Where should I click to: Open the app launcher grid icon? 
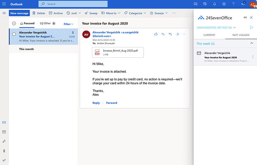[4, 4]
